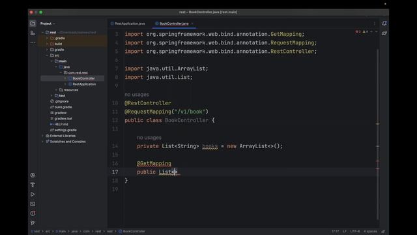The width and height of the screenshot is (417, 235).
Task: Collapse the main folder
Action: click(x=51, y=61)
